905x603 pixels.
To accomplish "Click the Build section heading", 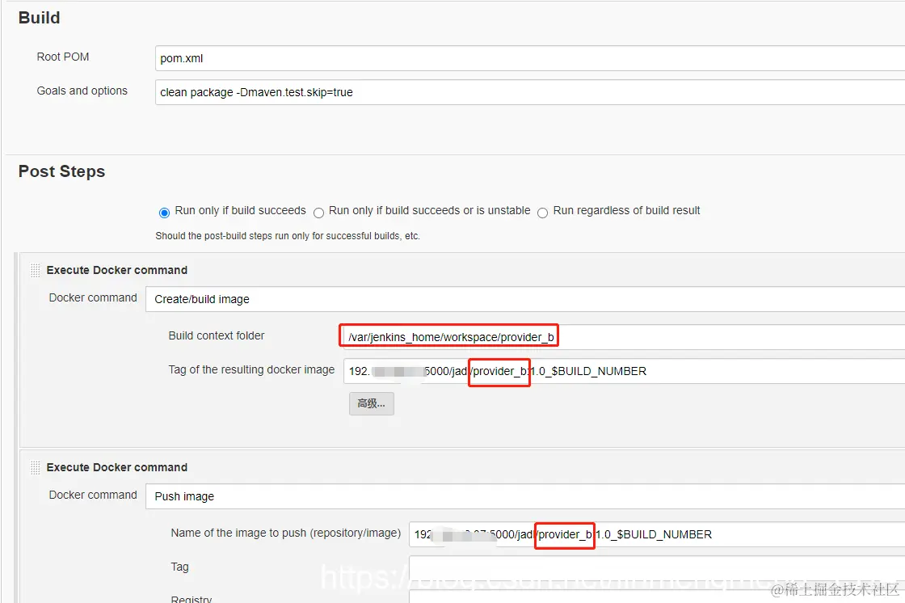I will [x=40, y=18].
